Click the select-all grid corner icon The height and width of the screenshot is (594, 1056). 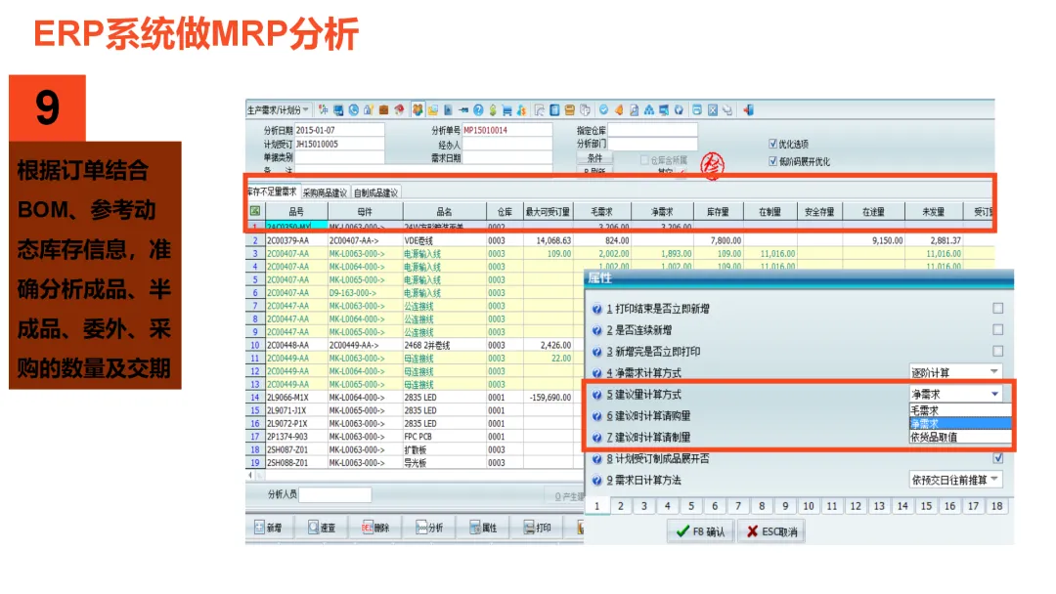click(255, 211)
